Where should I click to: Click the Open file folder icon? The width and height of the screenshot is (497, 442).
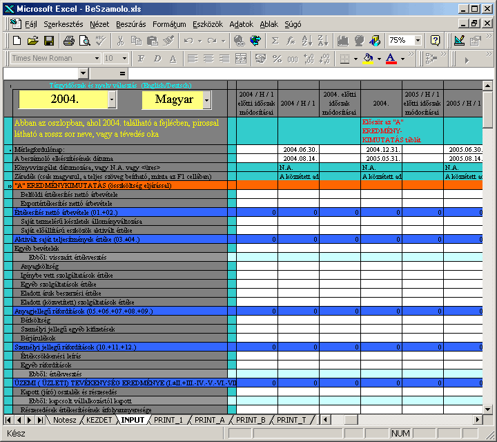tap(32, 41)
